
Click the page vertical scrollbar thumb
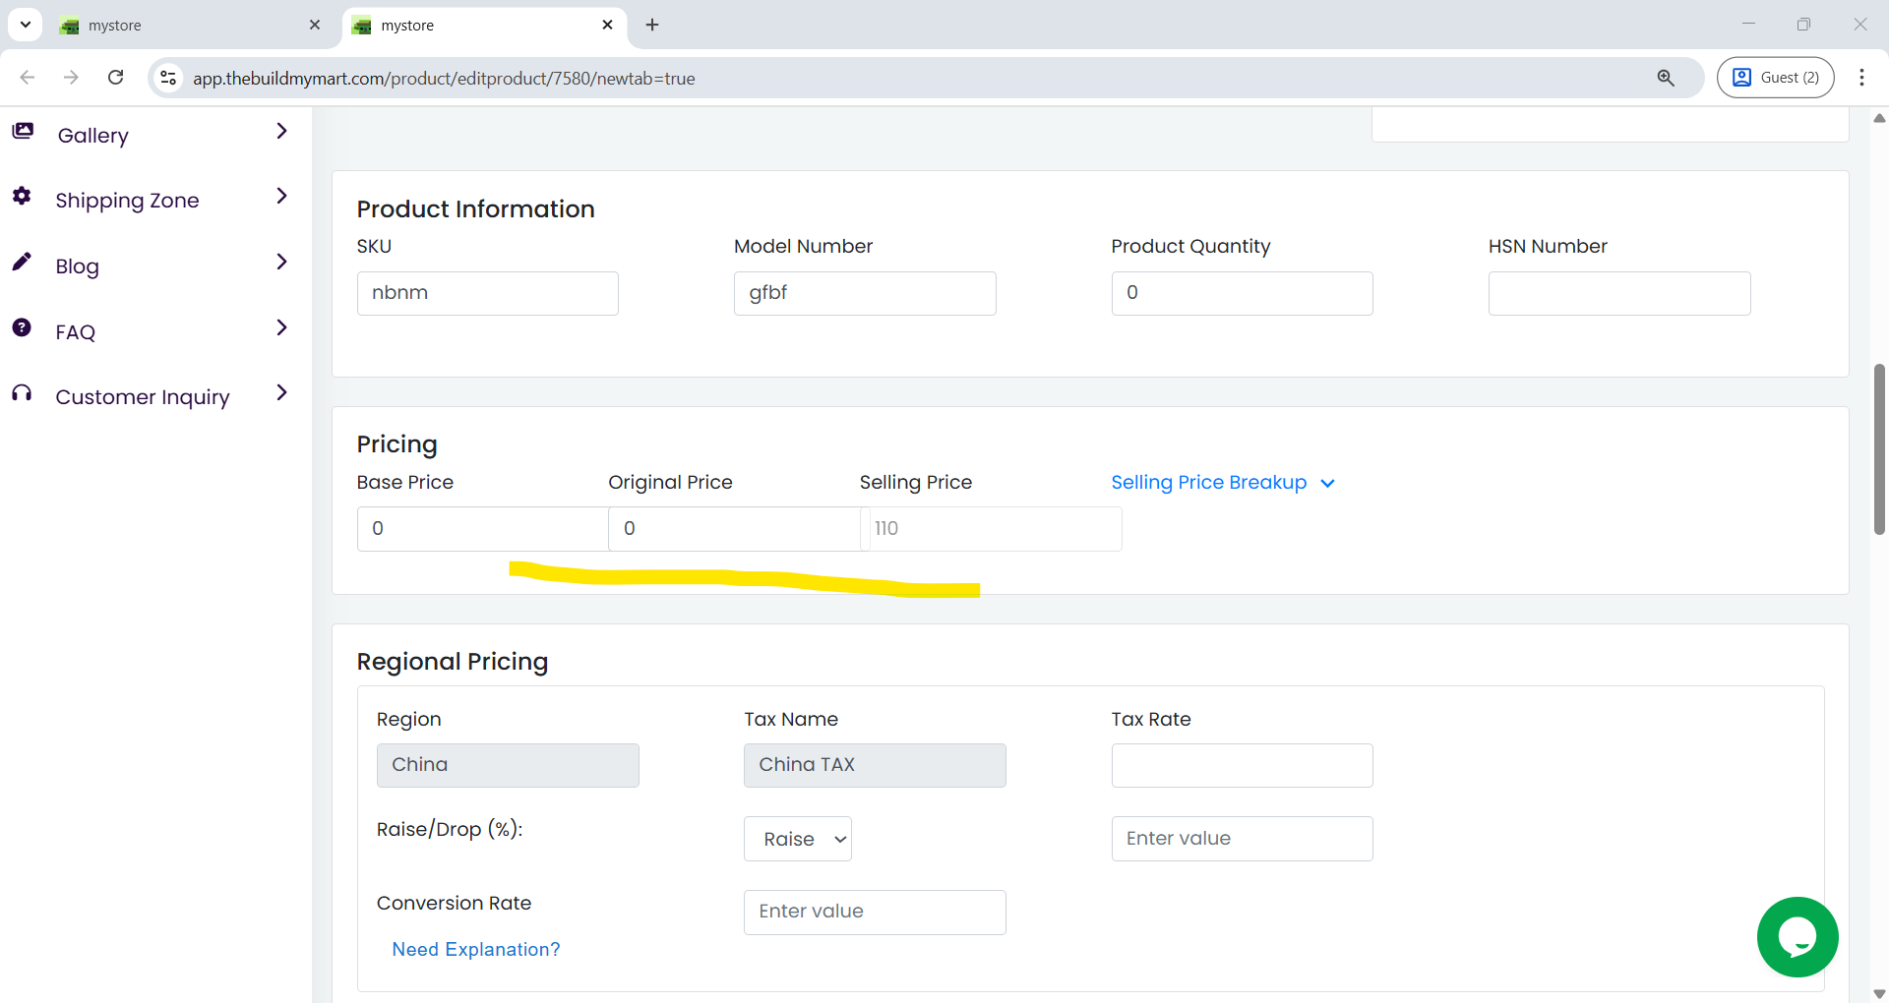click(x=1879, y=449)
